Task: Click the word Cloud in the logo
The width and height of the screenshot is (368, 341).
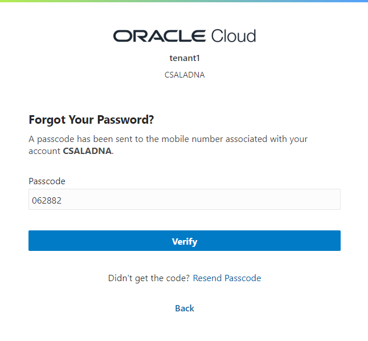Action: (x=234, y=36)
